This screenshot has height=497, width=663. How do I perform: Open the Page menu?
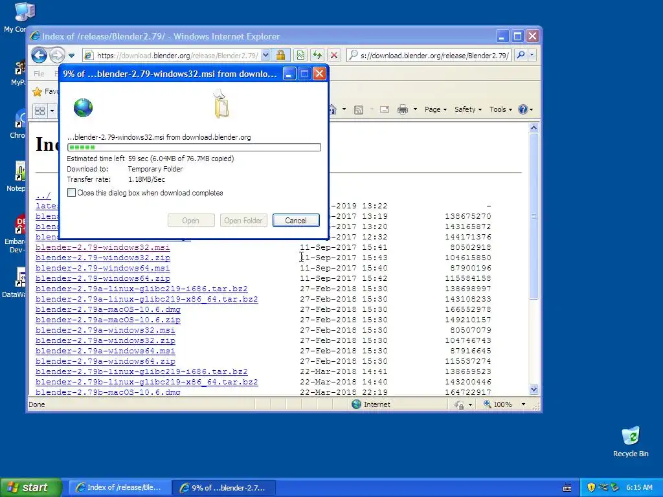click(x=436, y=109)
